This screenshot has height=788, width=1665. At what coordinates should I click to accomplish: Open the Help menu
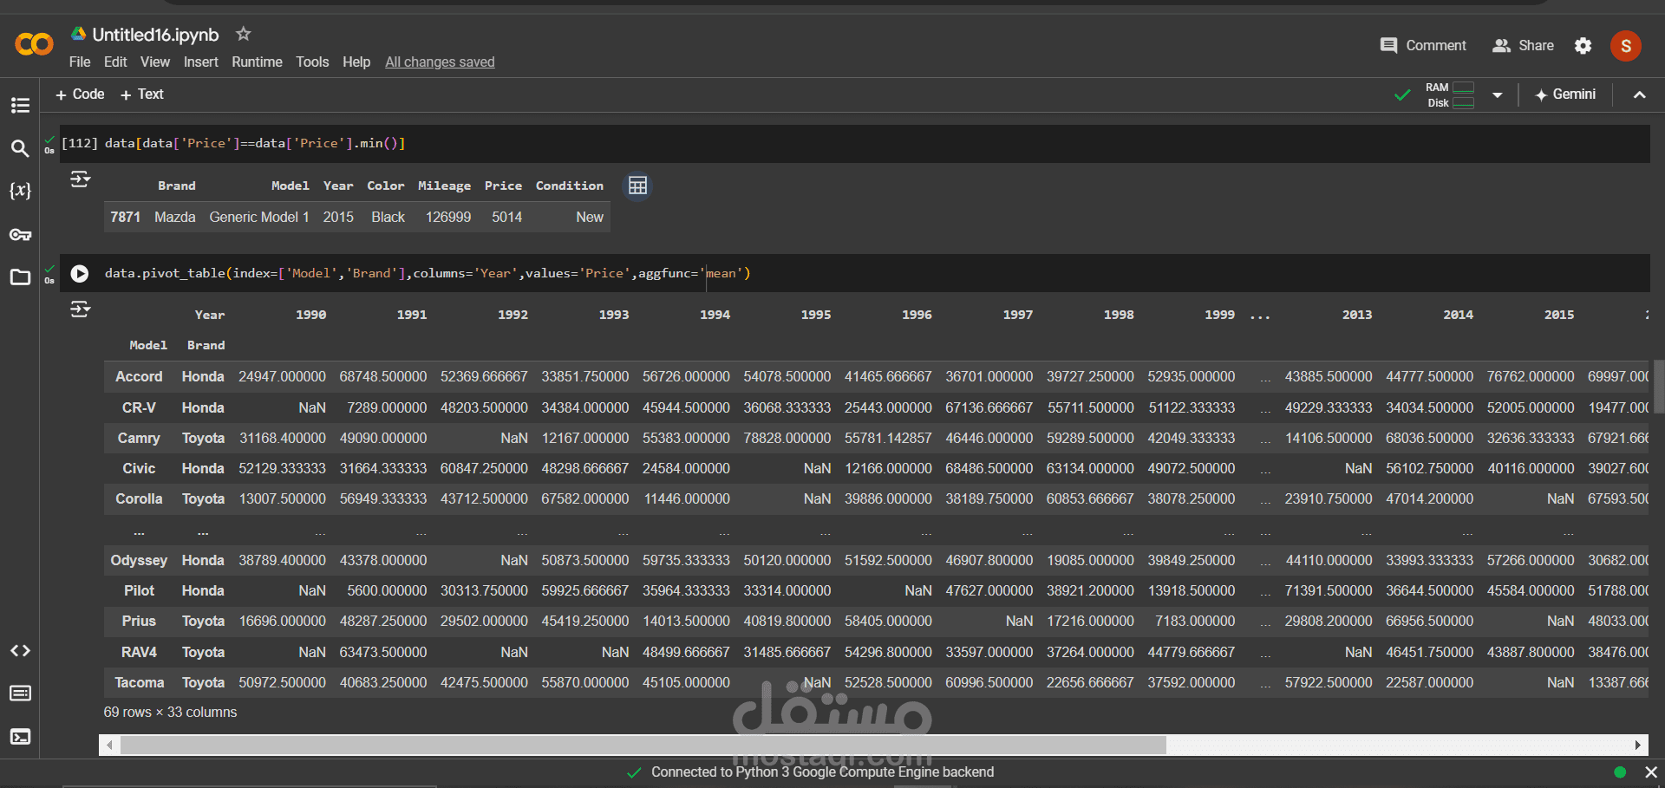(356, 62)
